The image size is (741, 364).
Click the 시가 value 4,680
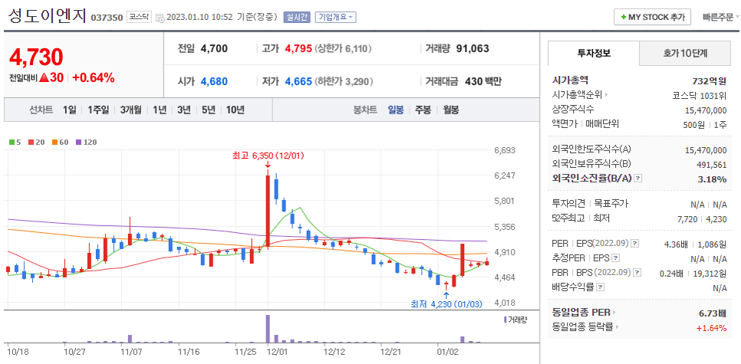[x=214, y=82]
